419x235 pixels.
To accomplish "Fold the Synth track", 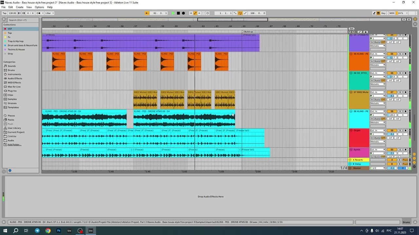I will click(351, 149).
